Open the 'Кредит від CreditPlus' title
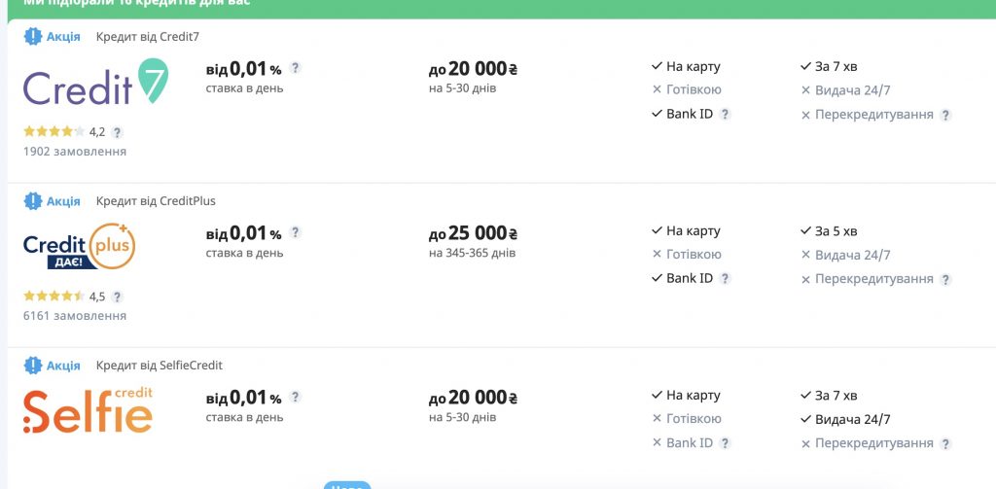Viewport: 996px width, 489px height. (156, 201)
